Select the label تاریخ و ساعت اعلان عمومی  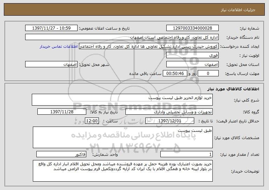point(104,28)
